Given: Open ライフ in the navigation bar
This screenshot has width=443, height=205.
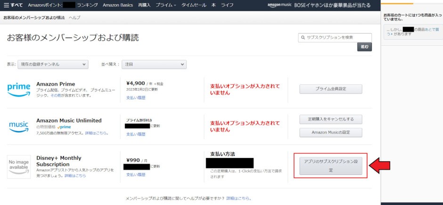Looking at the screenshot, I should click(227, 5).
